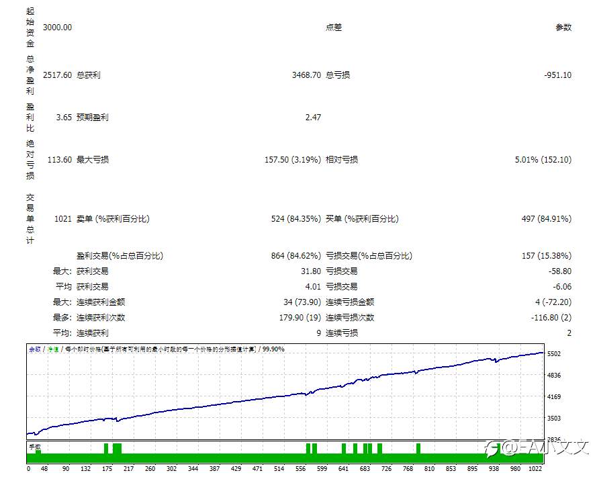Select maximal drawdown value 157.50 (3.19%)

click(x=293, y=160)
